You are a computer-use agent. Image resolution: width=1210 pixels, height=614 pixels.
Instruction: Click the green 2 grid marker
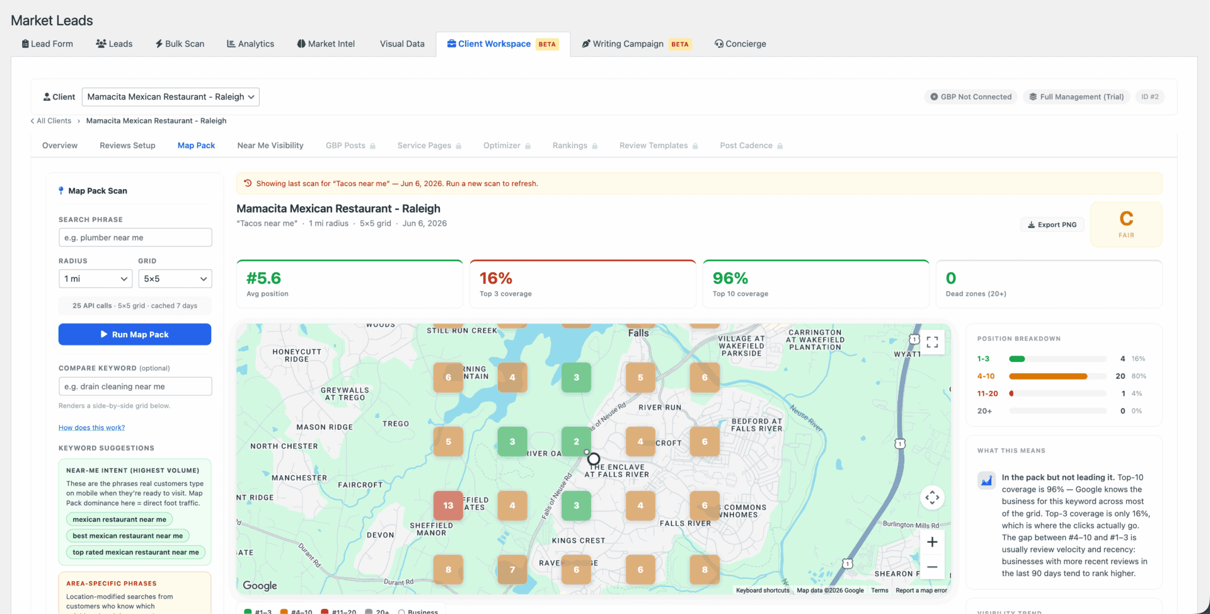click(x=576, y=442)
